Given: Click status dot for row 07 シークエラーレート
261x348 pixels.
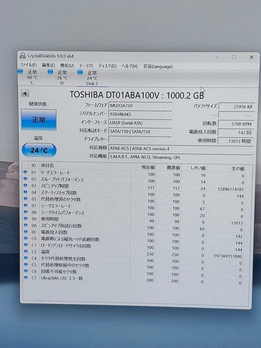Looking at the screenshot, I should click(x=25, y=205).
